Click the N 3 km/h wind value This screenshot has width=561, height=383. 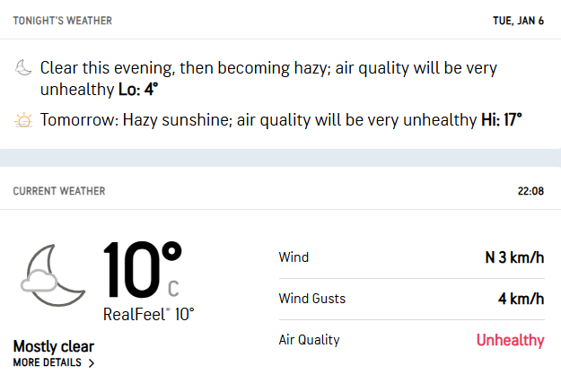coord(514,257)
